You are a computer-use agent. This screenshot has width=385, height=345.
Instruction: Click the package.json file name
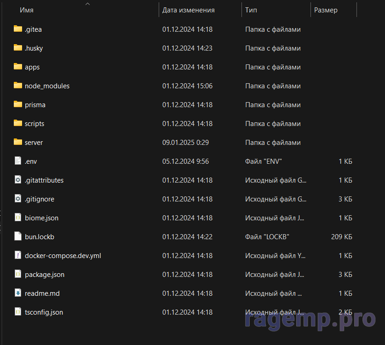pyautogui.click(x=45, y=275)
